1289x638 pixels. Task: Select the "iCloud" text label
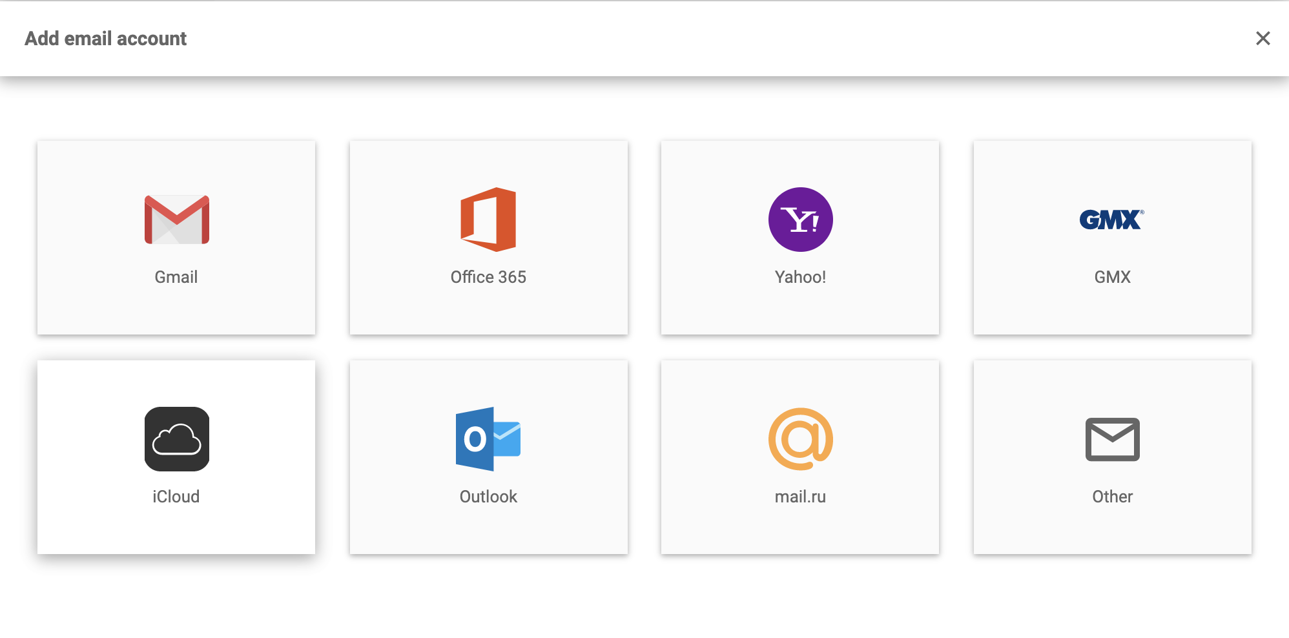coord(176,497)
